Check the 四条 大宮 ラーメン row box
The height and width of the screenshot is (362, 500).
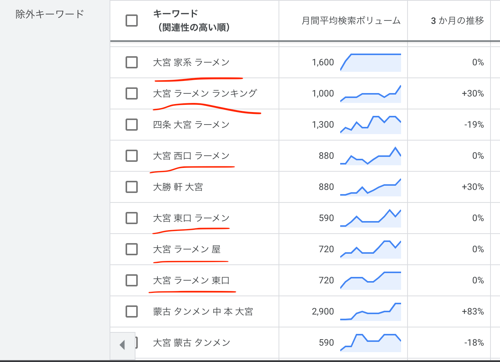(x=132, y=125)
